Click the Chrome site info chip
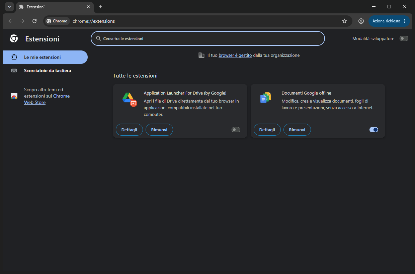 pyautogui.click(x=57, y=21)
